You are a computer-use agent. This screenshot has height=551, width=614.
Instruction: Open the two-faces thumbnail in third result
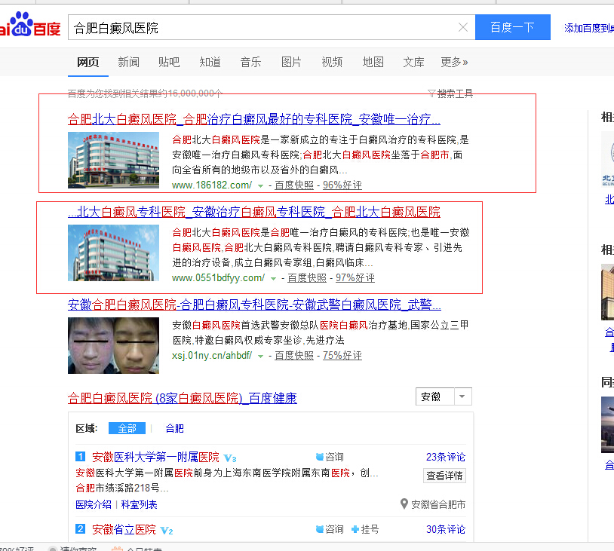click(113, 345)
